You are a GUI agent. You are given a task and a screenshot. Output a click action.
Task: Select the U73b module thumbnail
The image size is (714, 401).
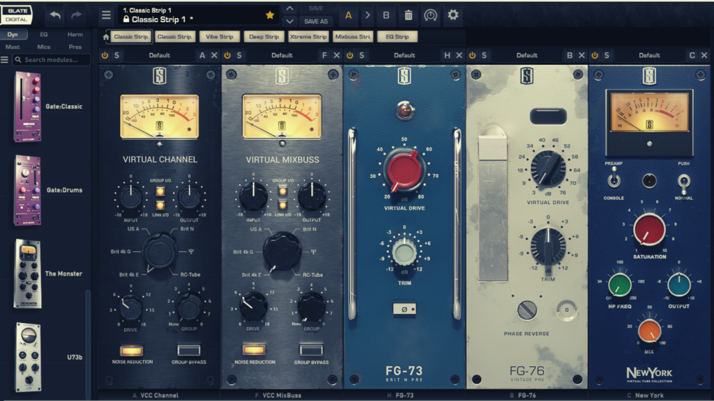(x=28, y=357)
